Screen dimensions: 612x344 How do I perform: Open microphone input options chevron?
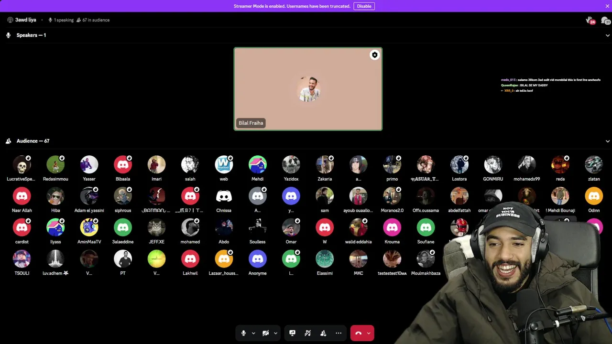pos(253,333)
